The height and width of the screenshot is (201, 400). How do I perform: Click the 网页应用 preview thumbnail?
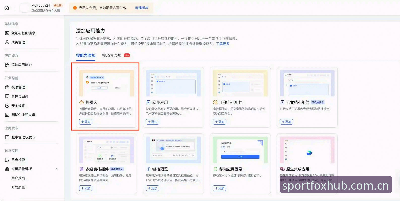[173, 83]
